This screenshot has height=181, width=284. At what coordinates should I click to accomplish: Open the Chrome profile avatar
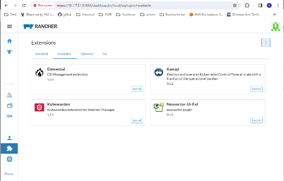(x=269, y=5)
